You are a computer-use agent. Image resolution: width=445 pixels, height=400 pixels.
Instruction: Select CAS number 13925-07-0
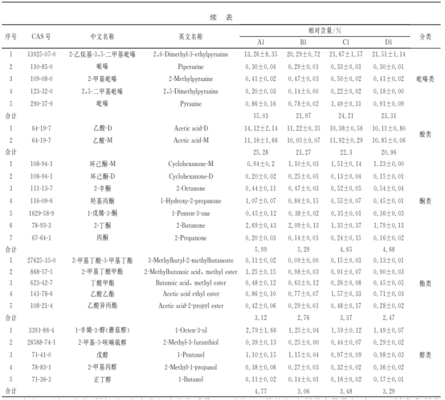(x=42, y=54)
